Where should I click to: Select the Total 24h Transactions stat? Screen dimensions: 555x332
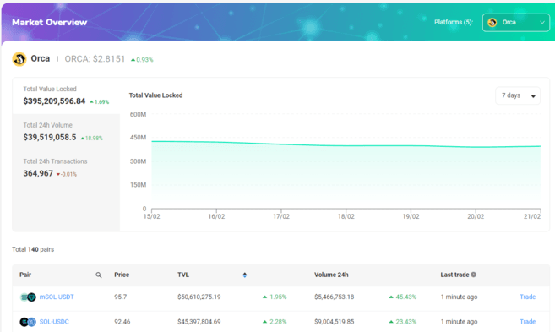pyautogui.click(x=66, y=168)
